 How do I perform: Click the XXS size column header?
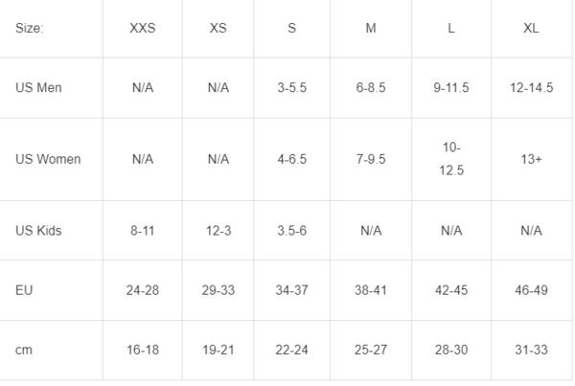point(142,28)
